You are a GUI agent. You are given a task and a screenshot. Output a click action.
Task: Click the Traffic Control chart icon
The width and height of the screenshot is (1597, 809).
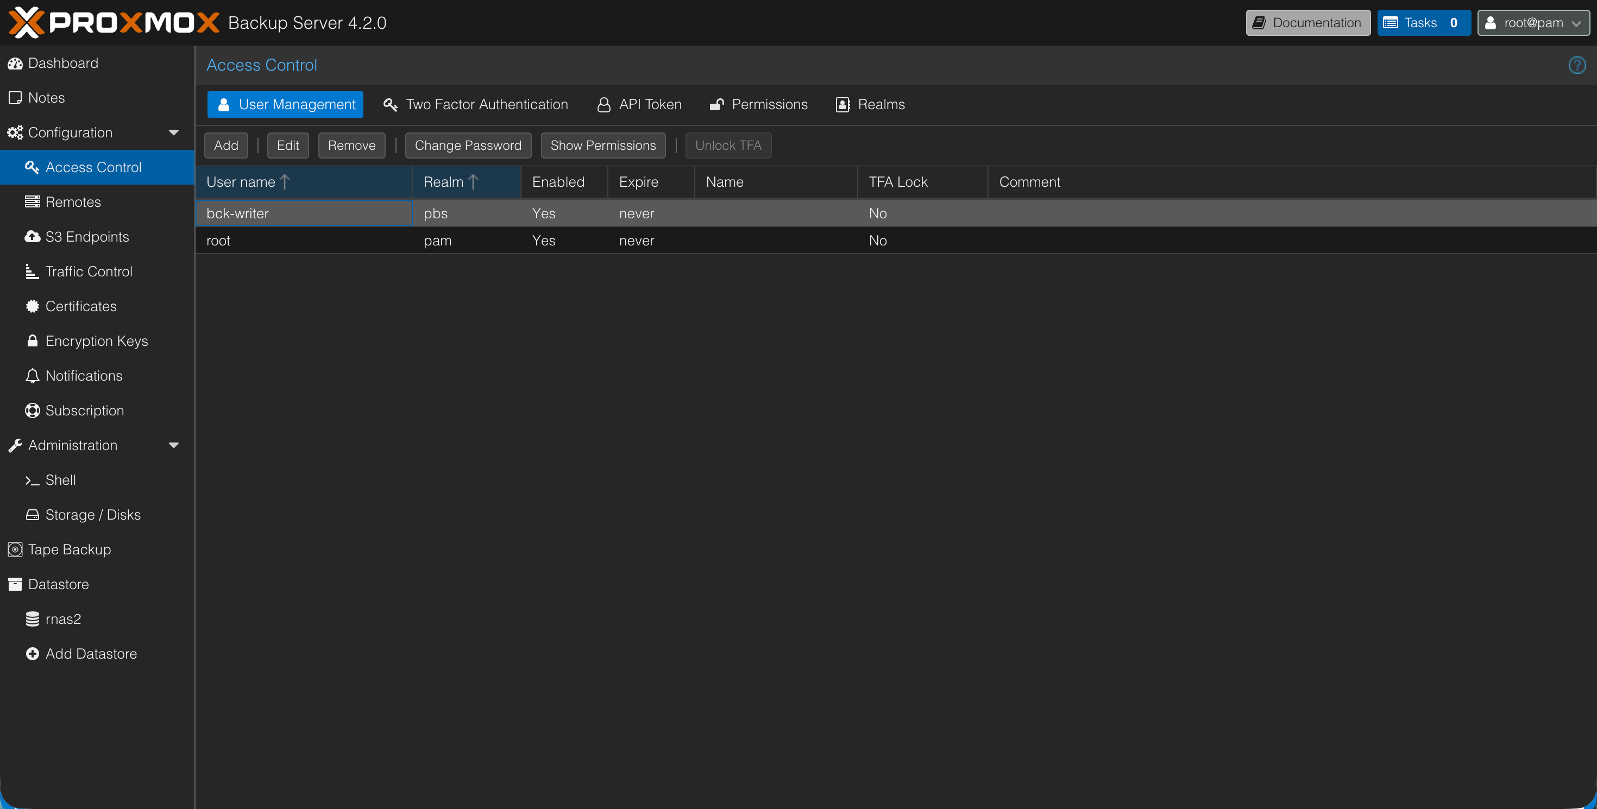coord(32,271)
